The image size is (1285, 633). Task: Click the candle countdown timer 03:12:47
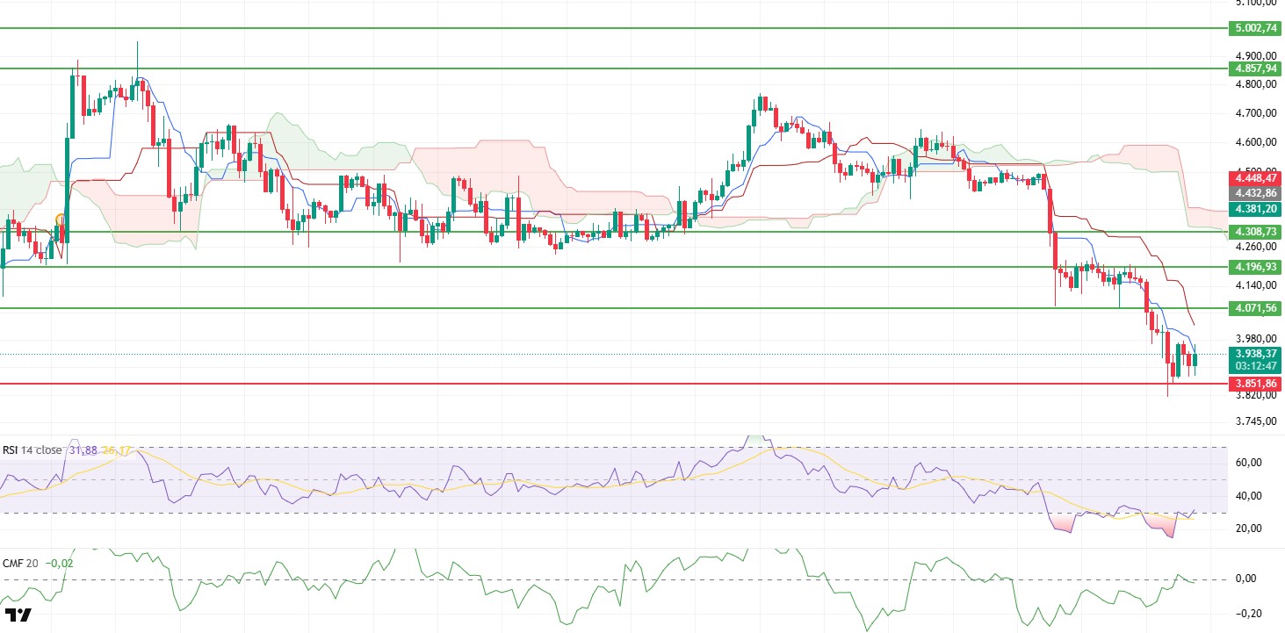(x=1256, y=366)
